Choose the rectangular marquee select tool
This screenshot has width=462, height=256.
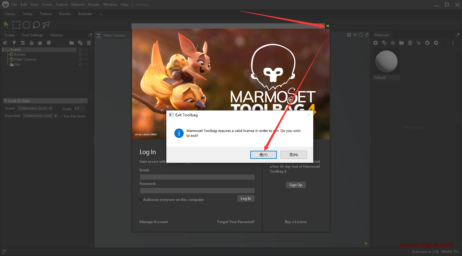point(16,25)
